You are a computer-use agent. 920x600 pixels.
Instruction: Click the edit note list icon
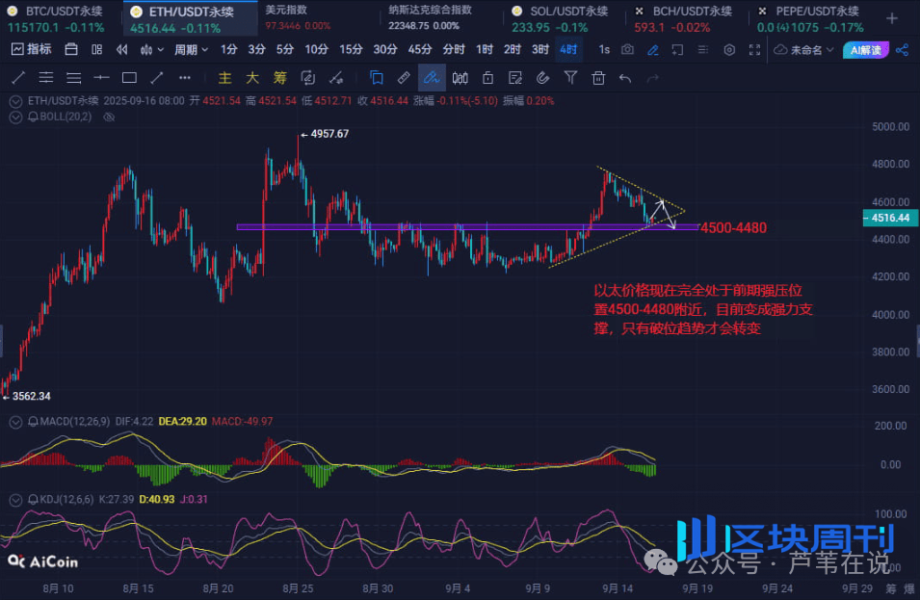coord(515,78)
